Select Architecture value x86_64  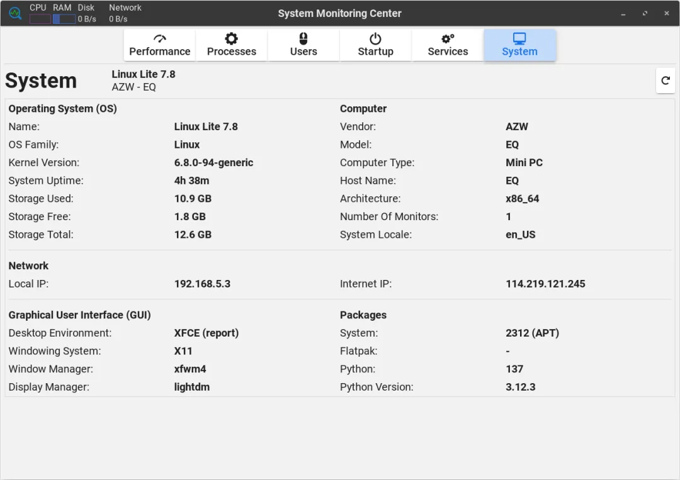pyautogui.click(x=523, y=198)
